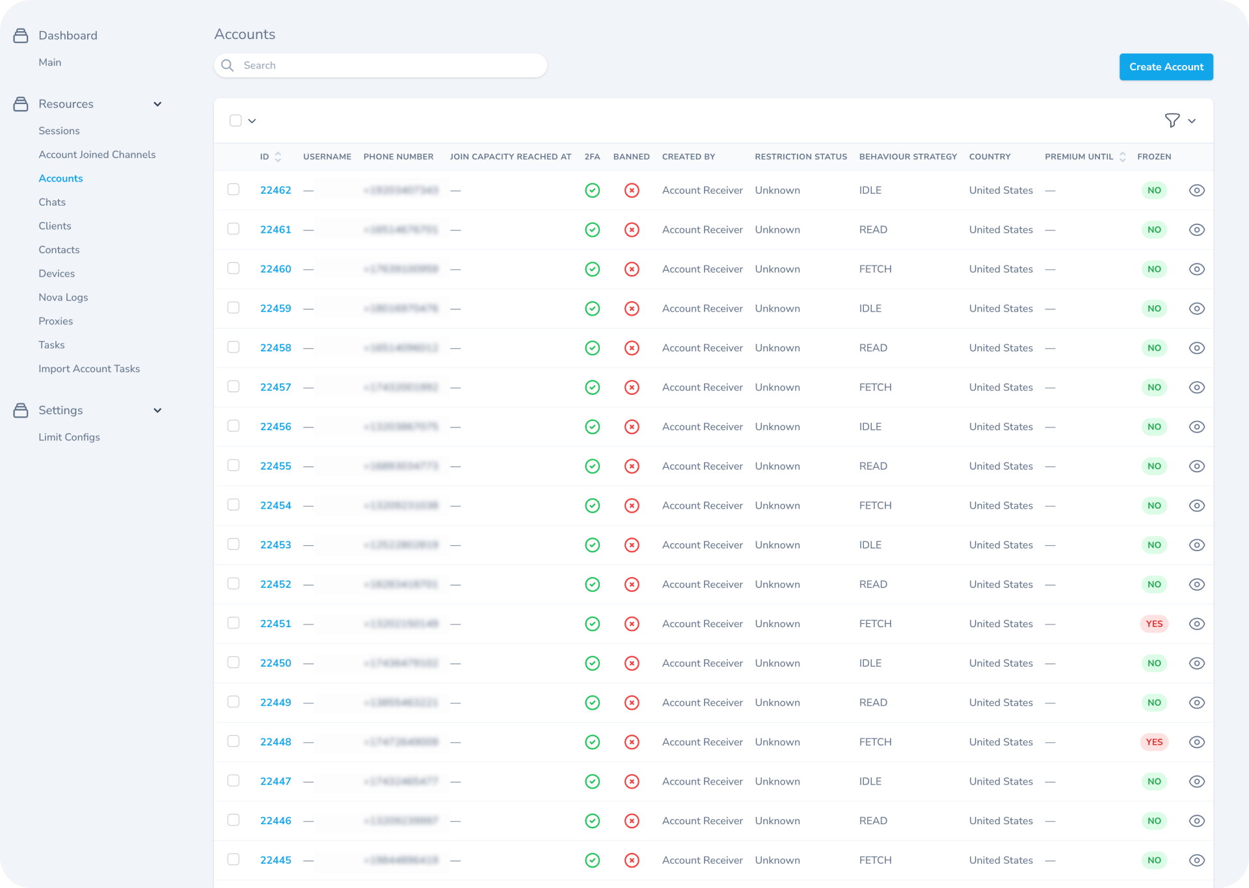The image size is (1249, 888).
Task: Select row checkbox for account 22456
Action: click(x=234, y=426)
